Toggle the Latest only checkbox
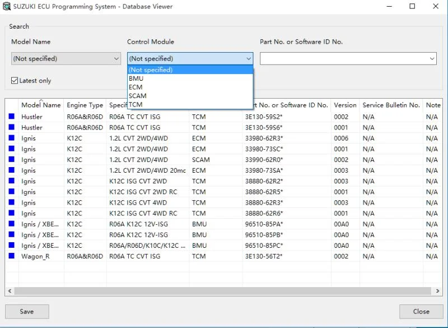 click(15, 81)
